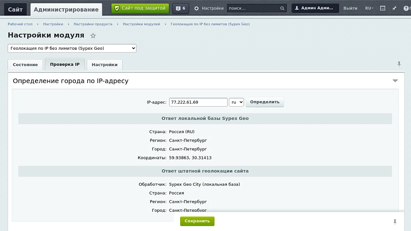Select coordinates text 59.93863, 30.31413
The image size is (411, 231).
(190, 158)
